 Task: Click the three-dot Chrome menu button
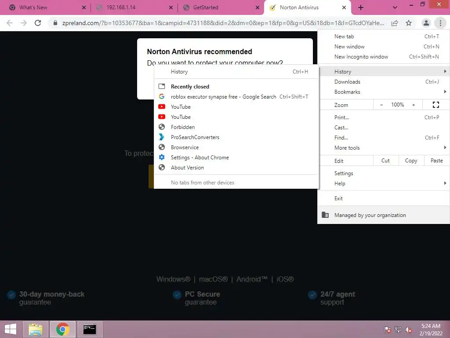point(440,23)
